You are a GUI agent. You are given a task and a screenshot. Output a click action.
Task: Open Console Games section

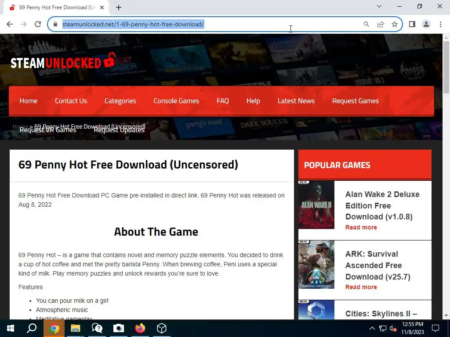[176, 101]
